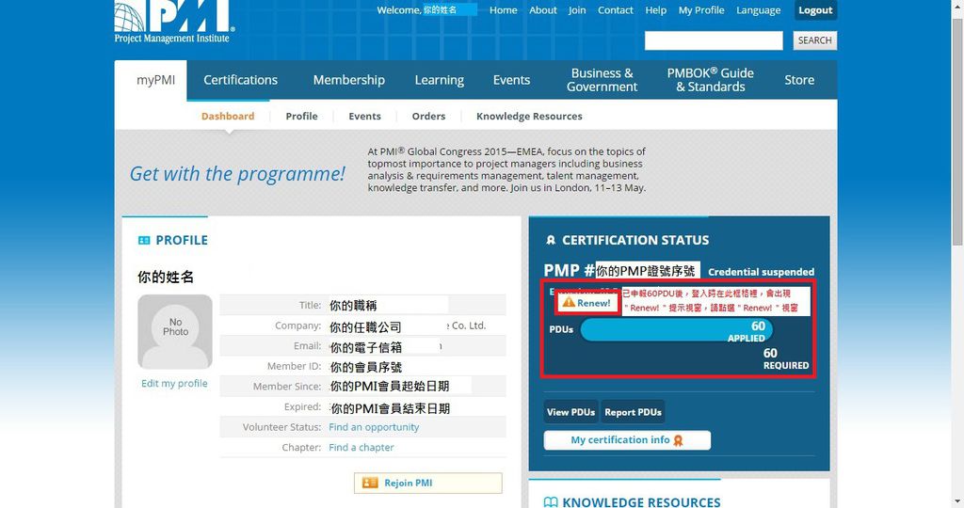This screenshot has width=964, height=508.
Task: Click the Get with the programme! banner heading
Action: coord(237,174)
